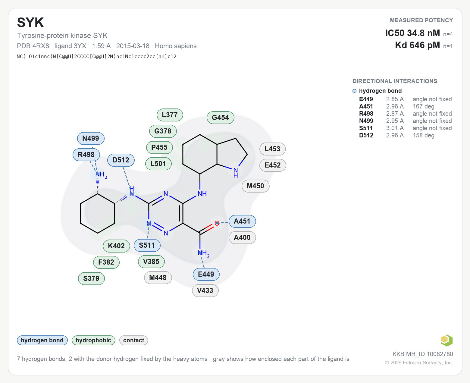
Task: Click the '167 deg' angle value
Action: tap(424, 106)
